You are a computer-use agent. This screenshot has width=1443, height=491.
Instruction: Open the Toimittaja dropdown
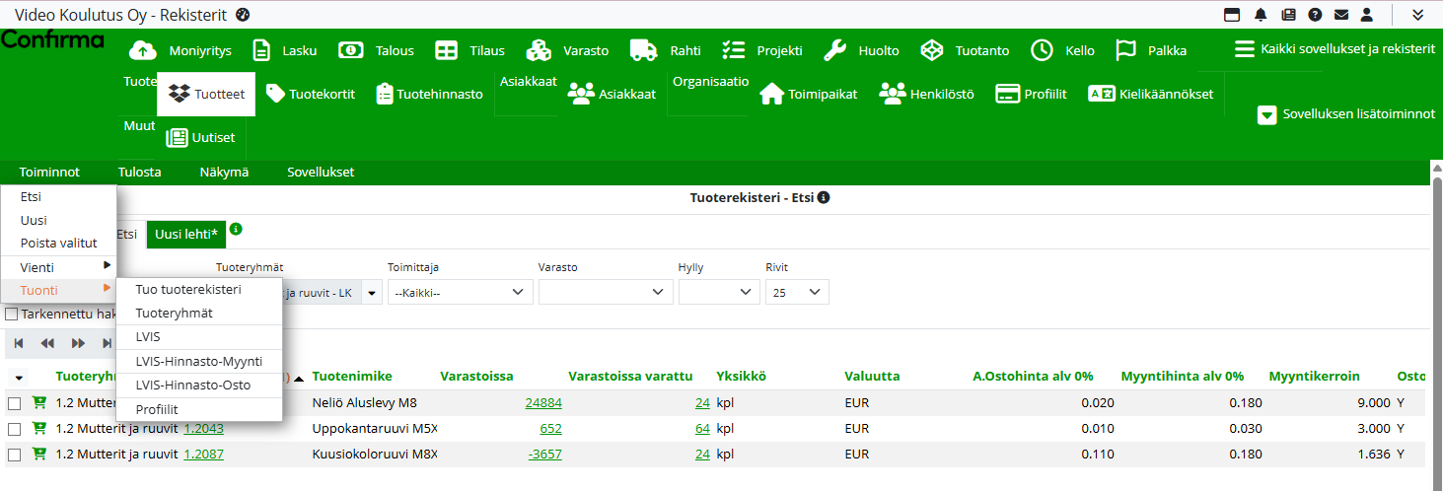tap(460, 292)
